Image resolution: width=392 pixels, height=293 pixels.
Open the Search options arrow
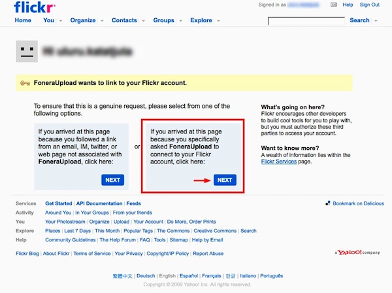[376, 21]
